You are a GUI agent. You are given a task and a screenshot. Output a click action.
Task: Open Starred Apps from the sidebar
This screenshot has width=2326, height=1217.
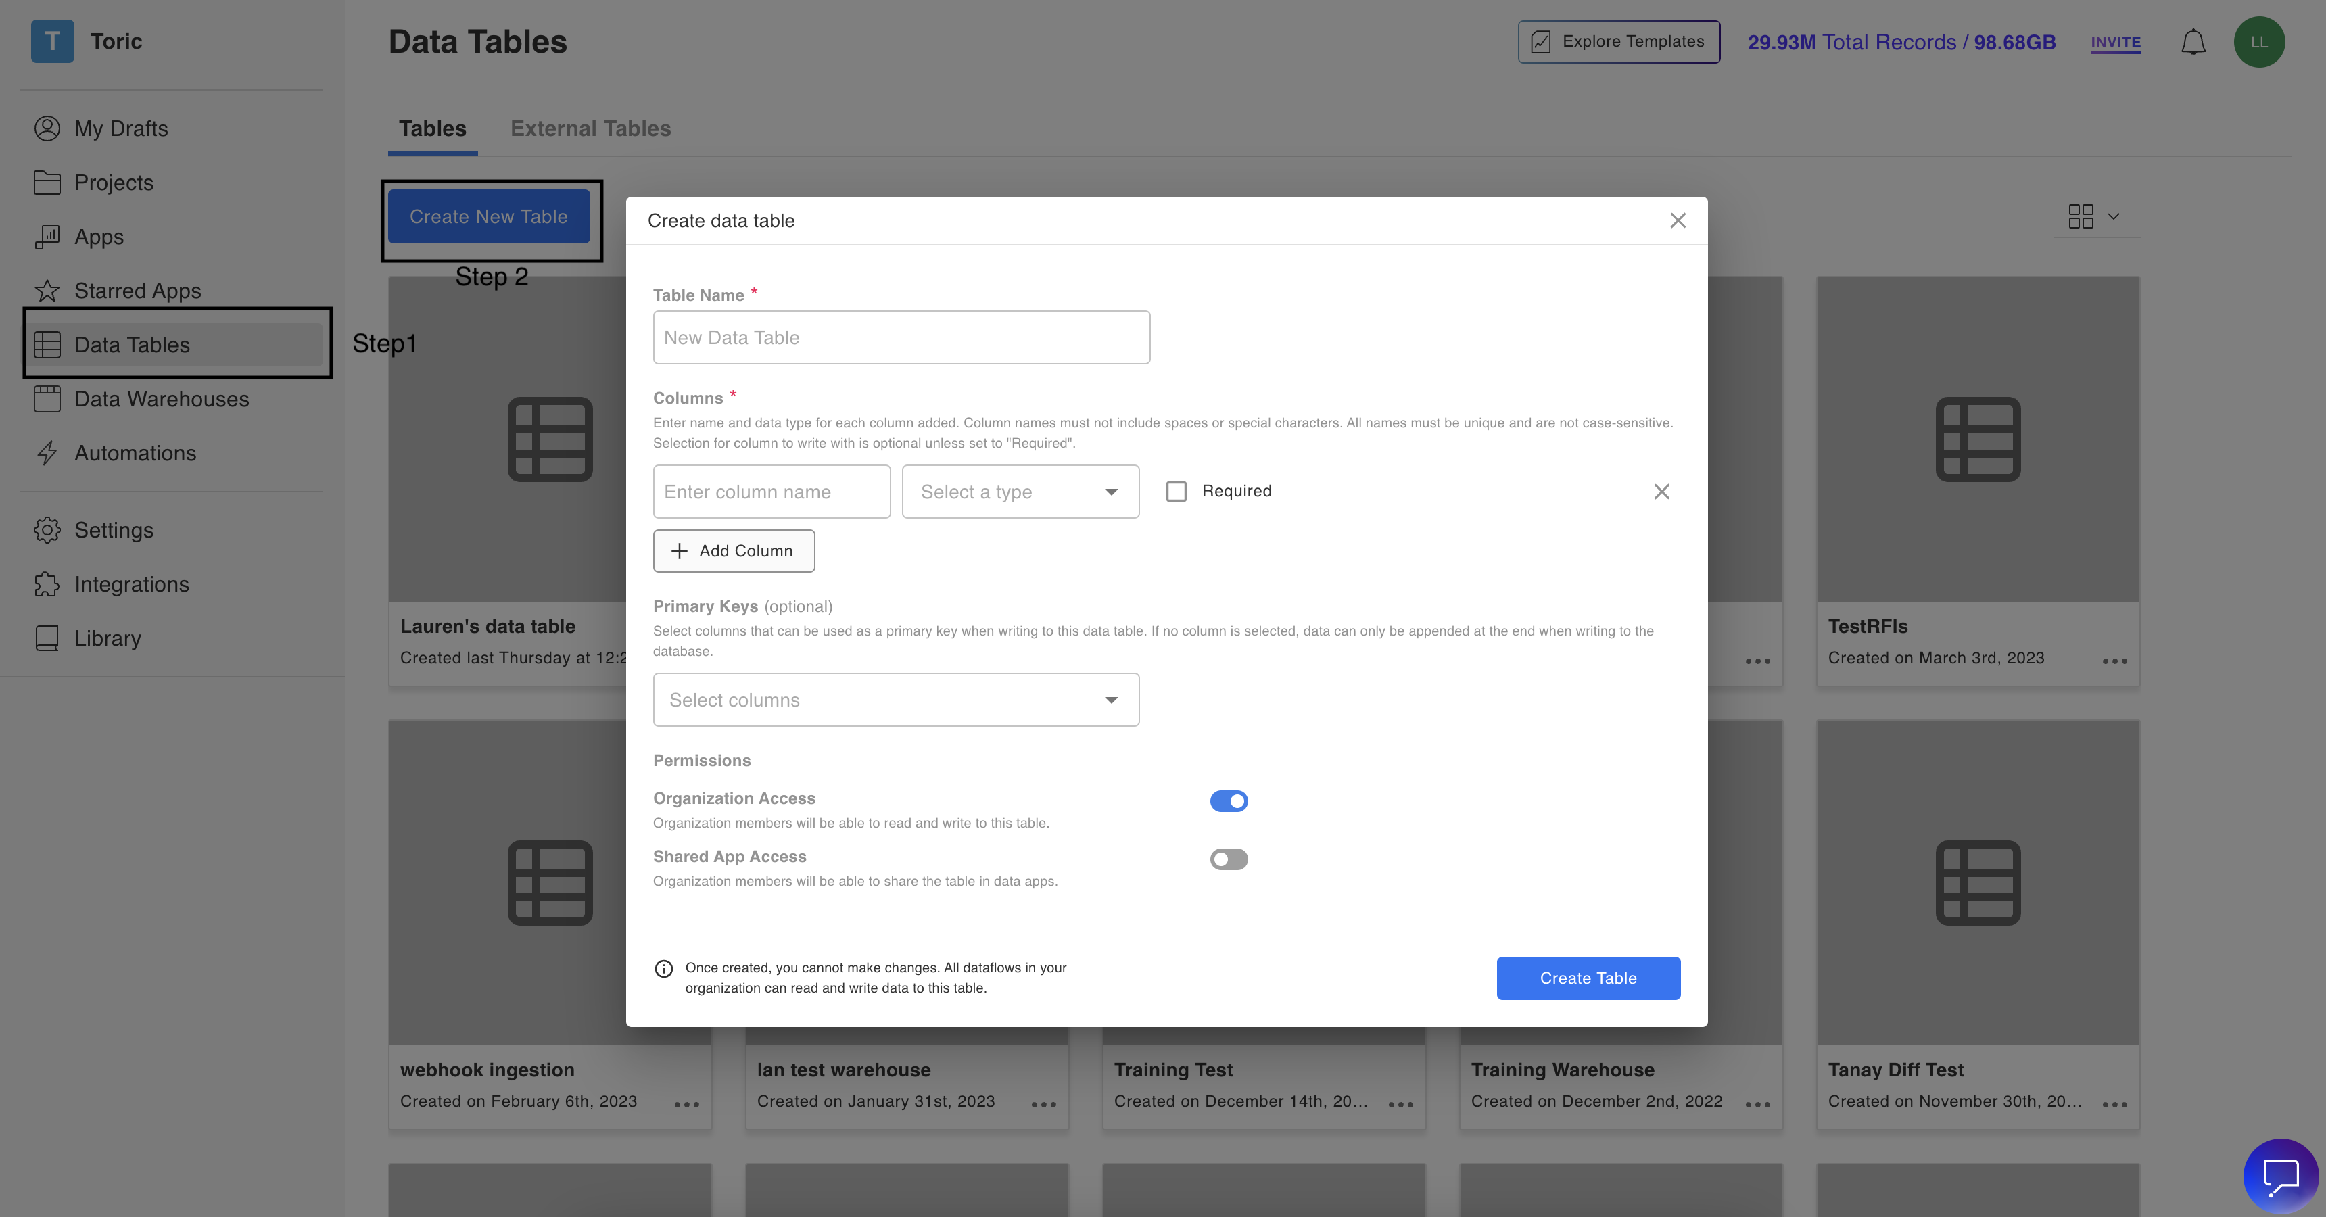point(137,291)
